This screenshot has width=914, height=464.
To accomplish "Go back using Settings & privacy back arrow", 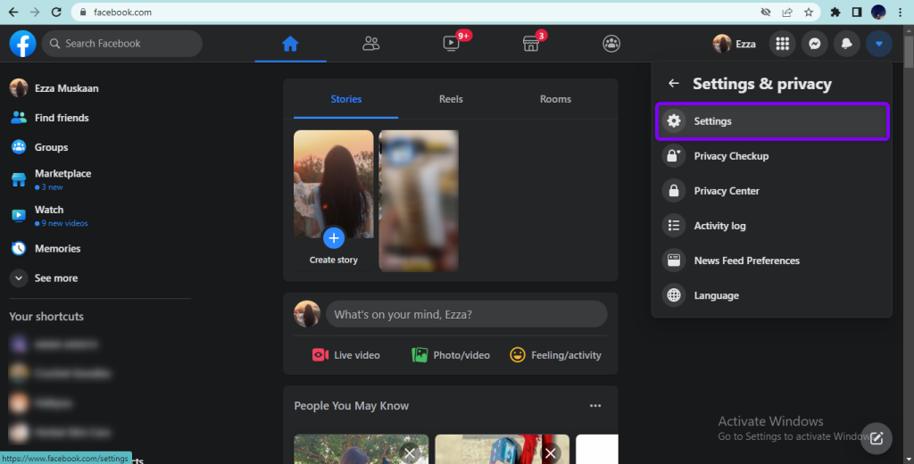I will click(674, 84).
